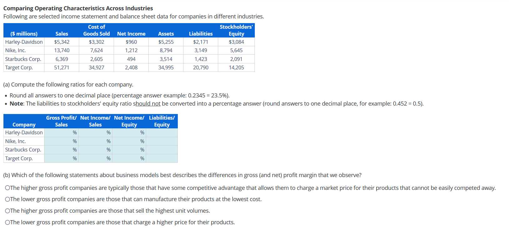Click Nike's Net Income/Equity input cell
Screen dimensions: 509x228
tap(129, 141)
